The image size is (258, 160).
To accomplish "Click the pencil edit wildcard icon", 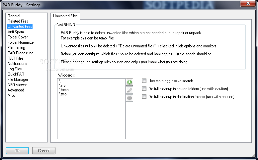I will point(129,90).
